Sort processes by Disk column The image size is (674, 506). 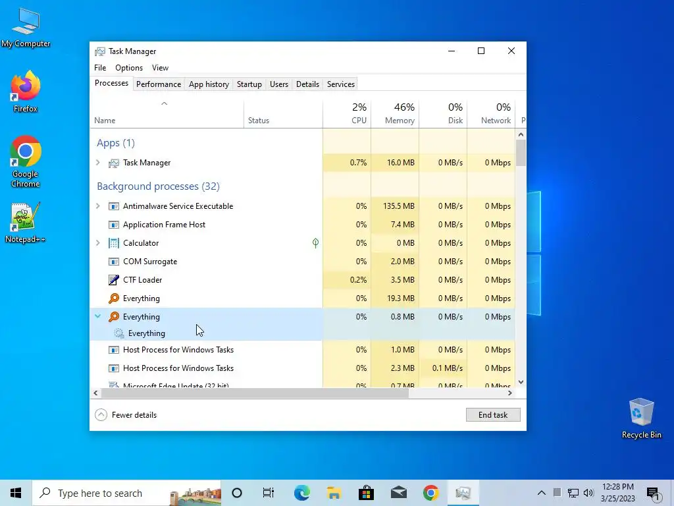(443, 115)
